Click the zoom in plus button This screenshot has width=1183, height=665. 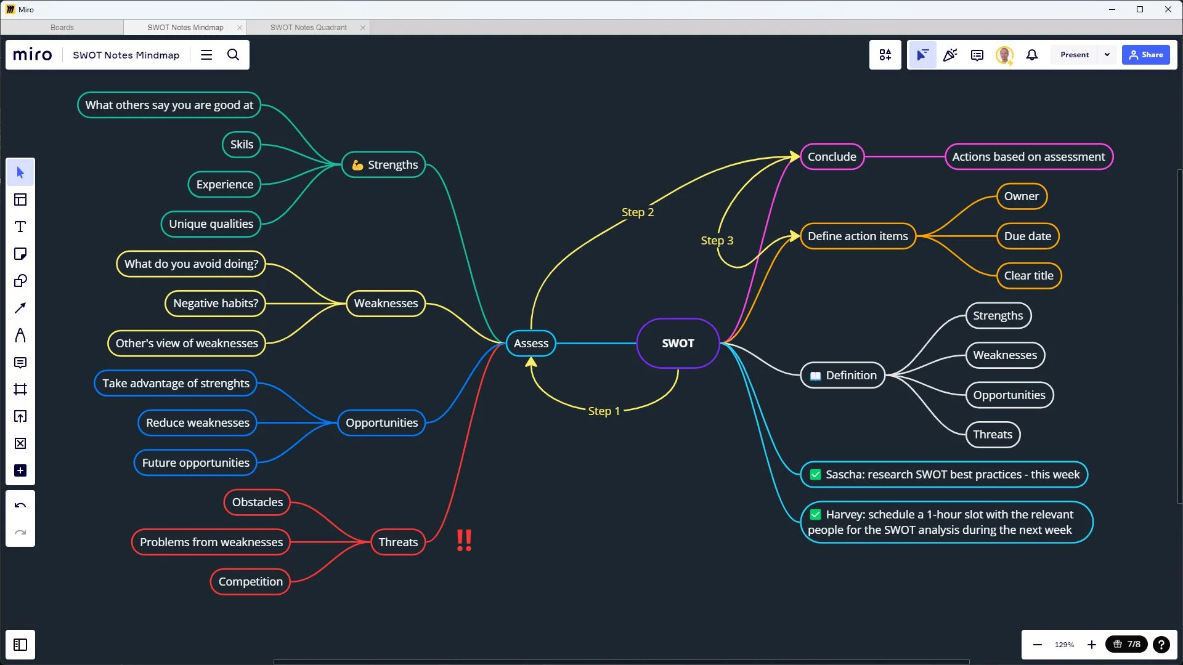point(1092,645)
